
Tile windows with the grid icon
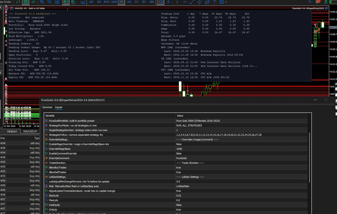pos(57,2)
